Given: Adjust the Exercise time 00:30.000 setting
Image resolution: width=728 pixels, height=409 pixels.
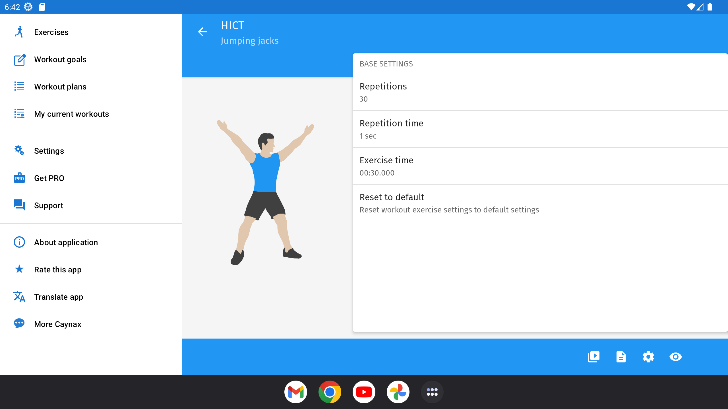Looking at the screenshot, I should [x=540, y=166].
